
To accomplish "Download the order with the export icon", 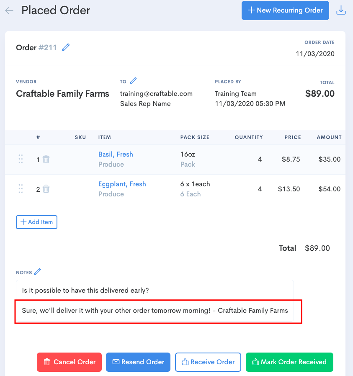I will (341, 10).
